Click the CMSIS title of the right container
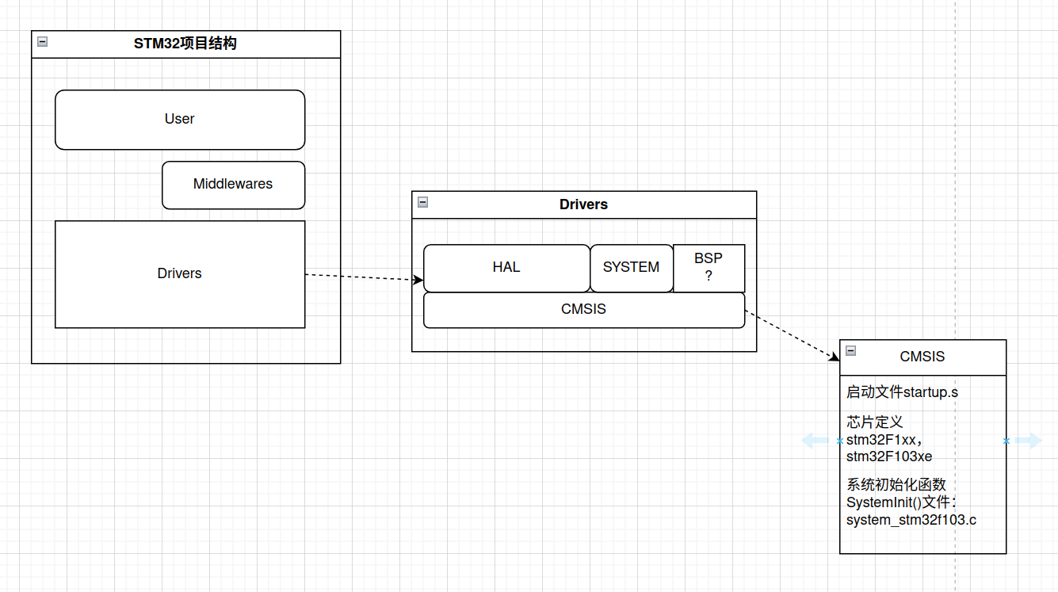Viewport: 1058px width, 592px height. tap(922, 357)
